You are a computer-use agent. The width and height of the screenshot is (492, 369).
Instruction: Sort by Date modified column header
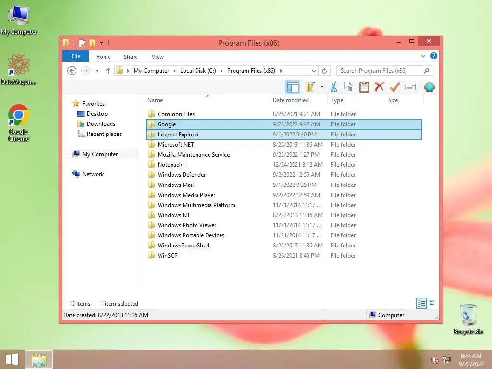pos(298,100)
